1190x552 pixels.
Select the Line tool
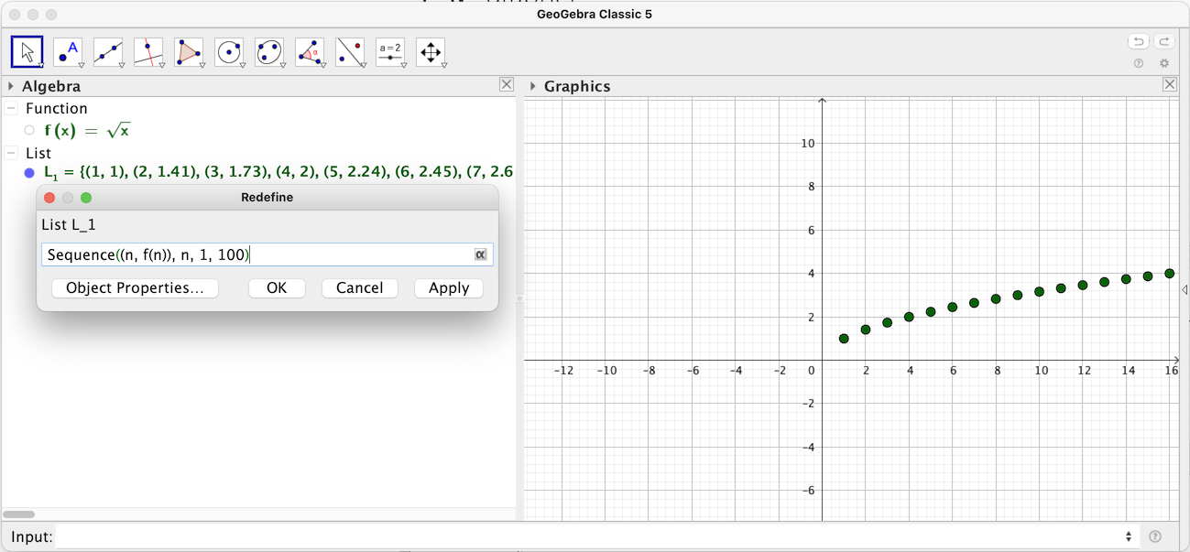click(x=108, y=52)
